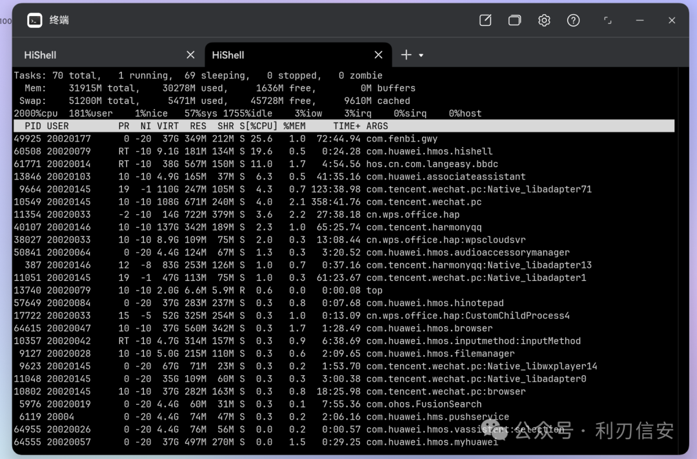Click the terminal app icon in title bar
Viewport: 697px width, 459px height.
[35, 20]
